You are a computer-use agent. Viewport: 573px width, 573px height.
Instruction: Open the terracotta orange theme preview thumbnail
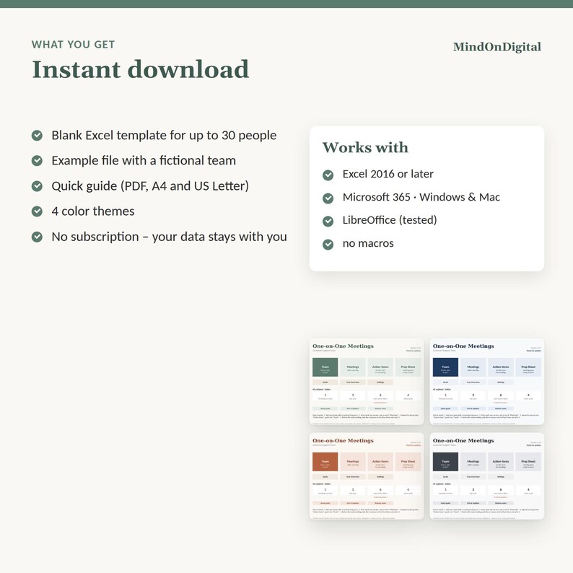tap(367, 476)
